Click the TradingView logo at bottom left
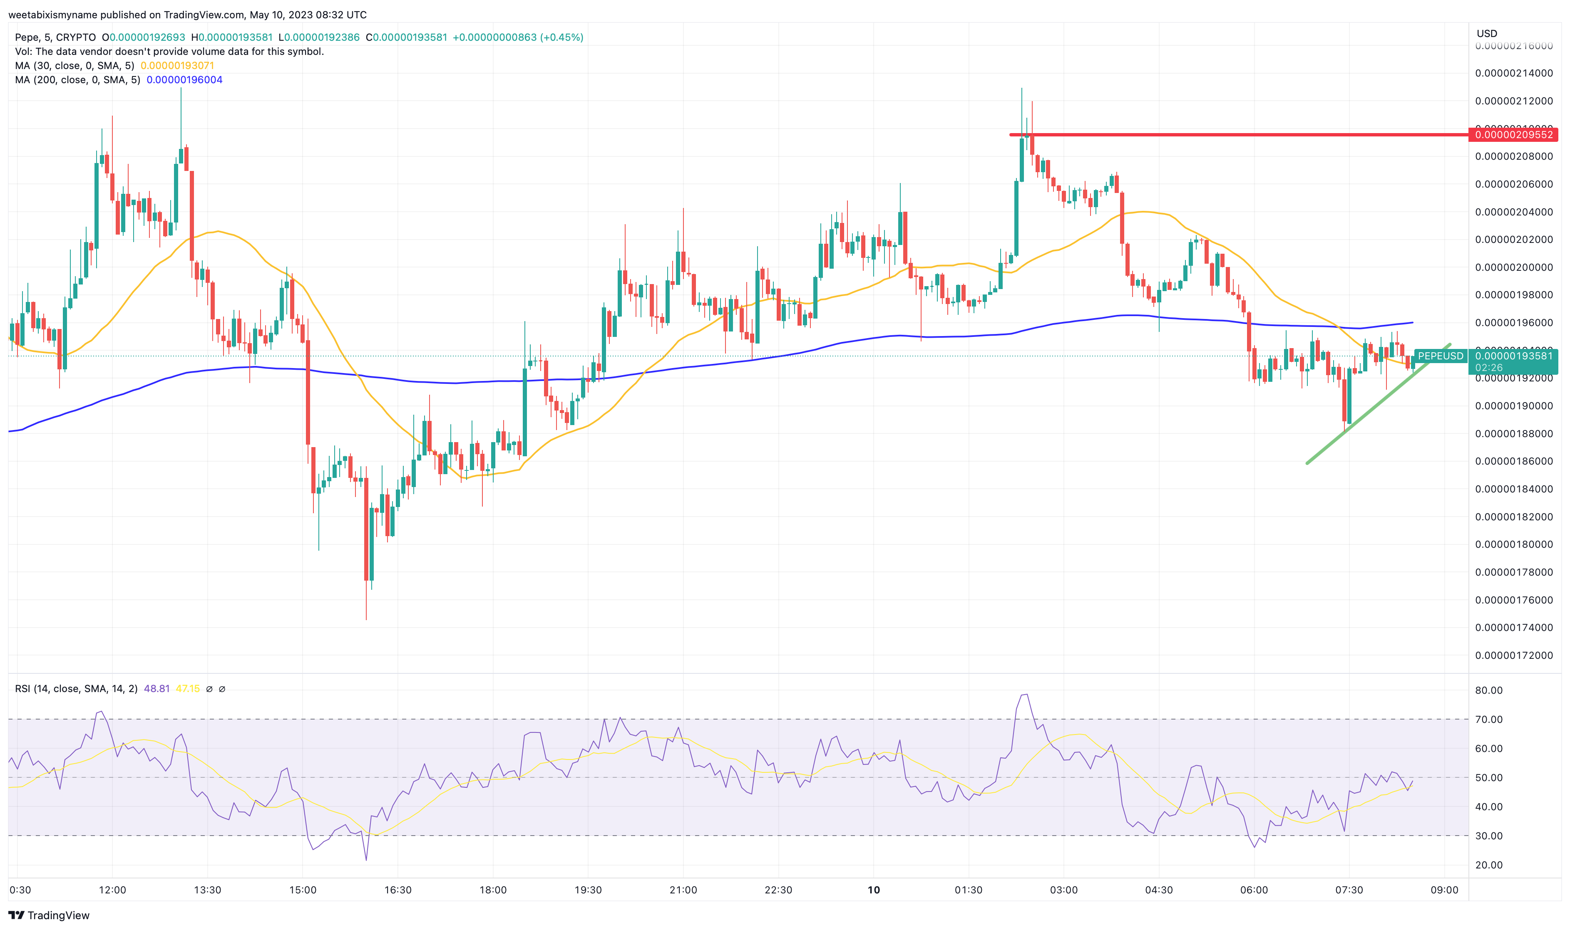The width and height of the screenshot is (1570, 930). (x=49, y=915)
